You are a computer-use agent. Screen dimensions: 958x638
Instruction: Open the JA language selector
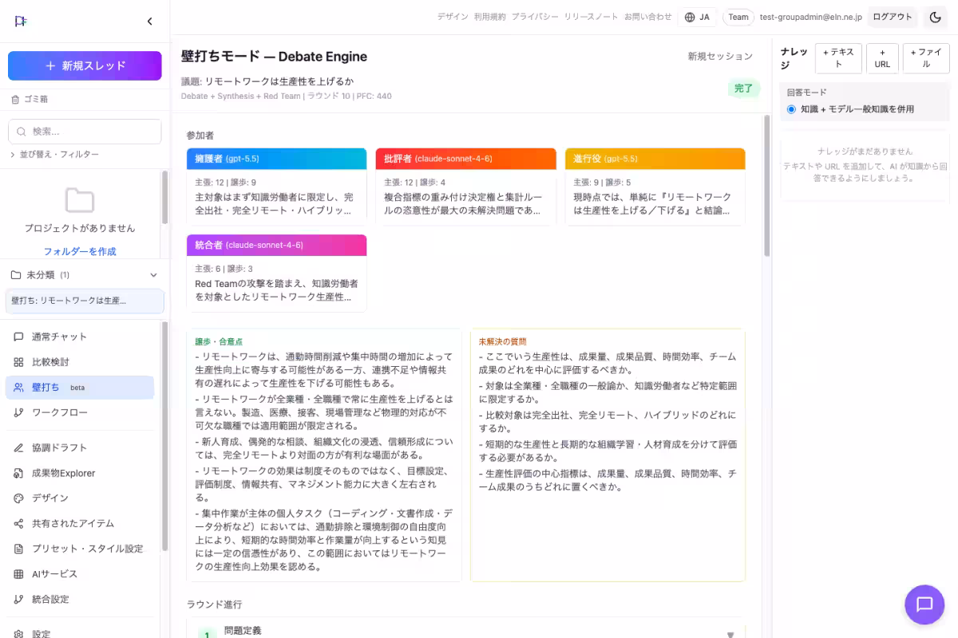[698, 17]
